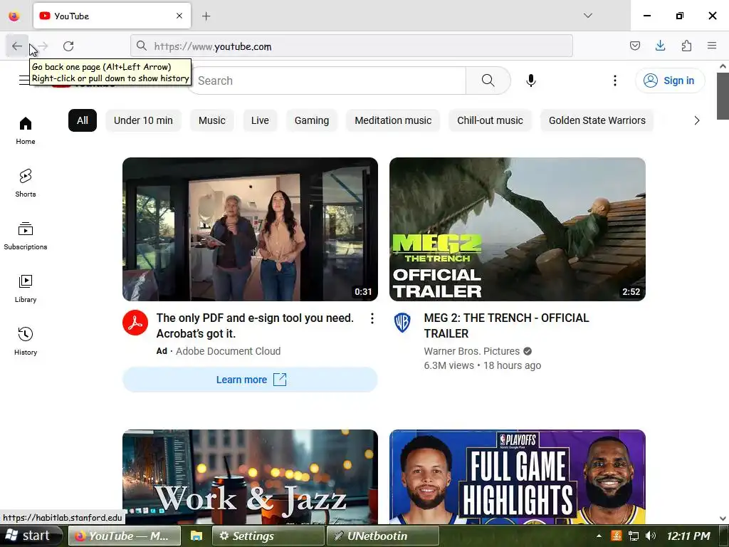Image resolution: width=729 pixels, height=547 pixels.
Task: Click the volume speaker tray icon
Action: point(651,536)
